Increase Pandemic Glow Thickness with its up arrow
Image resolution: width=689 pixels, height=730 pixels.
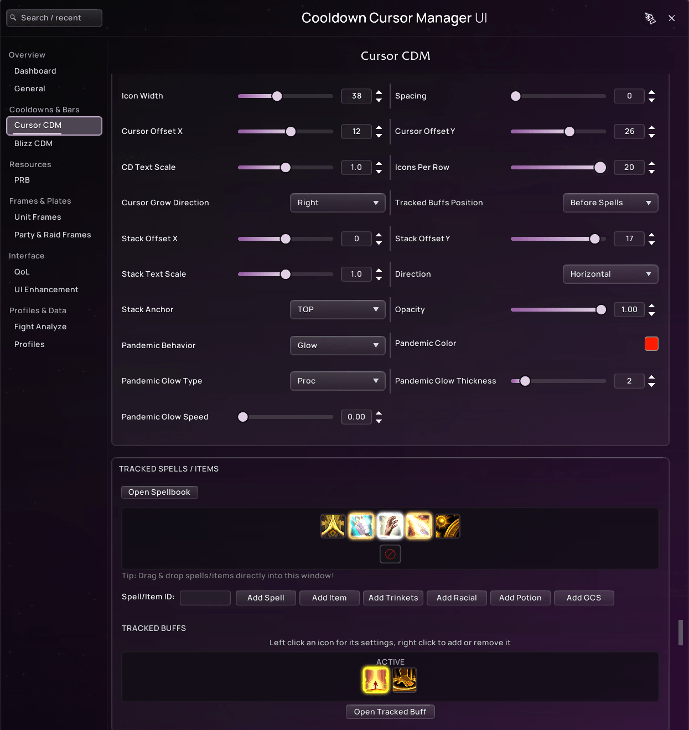pos(652,377)
